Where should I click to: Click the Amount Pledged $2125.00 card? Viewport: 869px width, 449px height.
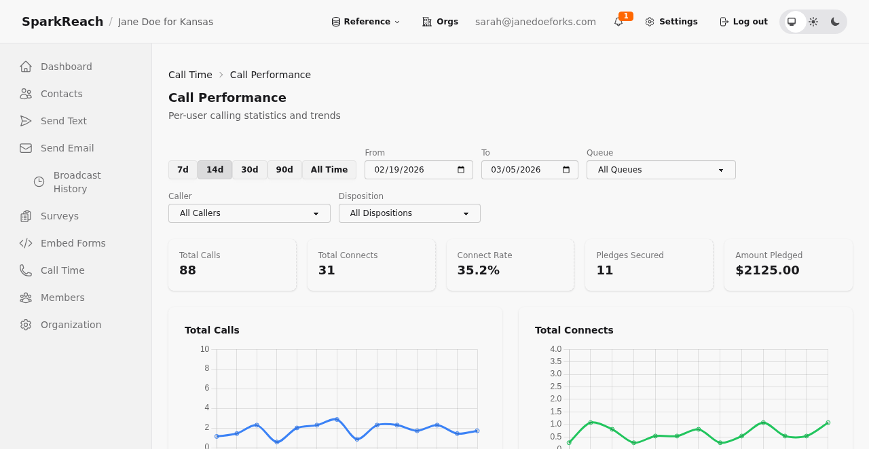788,265
